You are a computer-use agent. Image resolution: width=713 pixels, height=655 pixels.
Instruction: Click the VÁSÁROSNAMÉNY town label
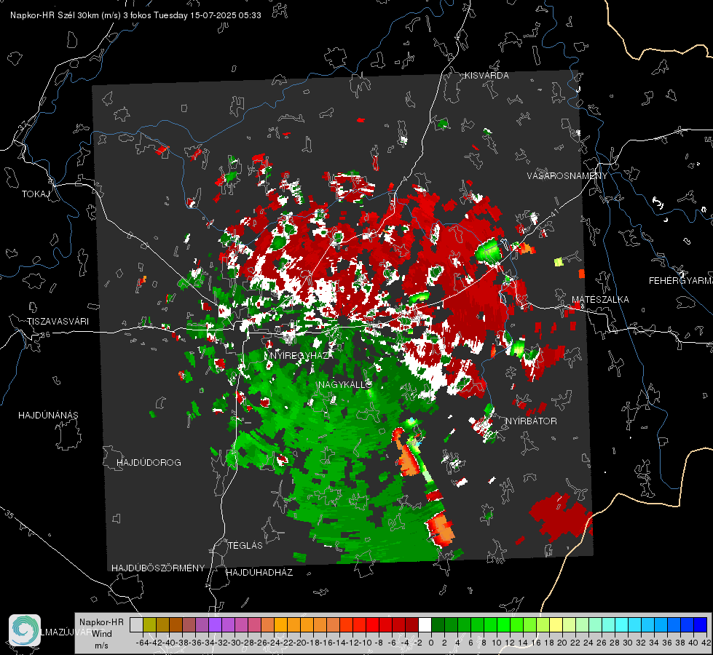(567, 176)
